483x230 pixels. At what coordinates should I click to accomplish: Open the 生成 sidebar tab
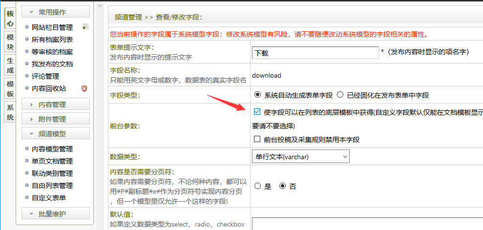[10, 65]
